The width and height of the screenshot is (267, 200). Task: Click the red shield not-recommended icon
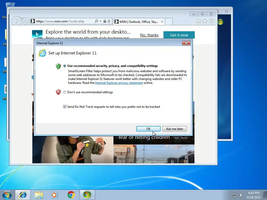coord(58,92)
